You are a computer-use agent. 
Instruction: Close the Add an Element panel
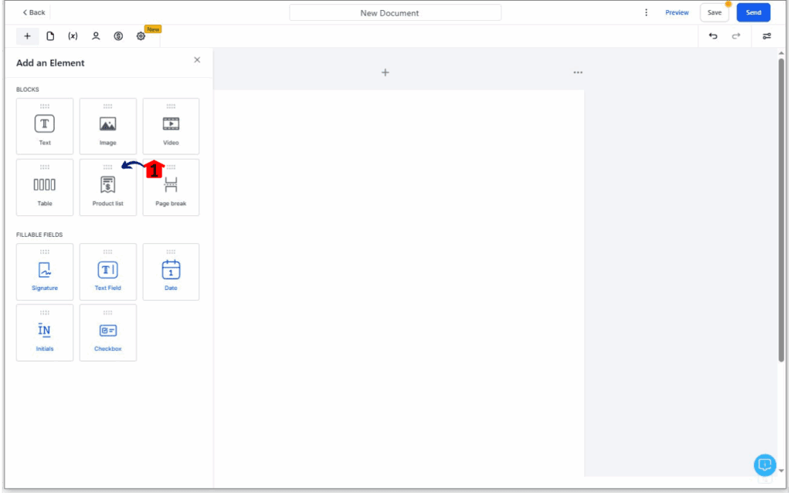click(197, 60)
